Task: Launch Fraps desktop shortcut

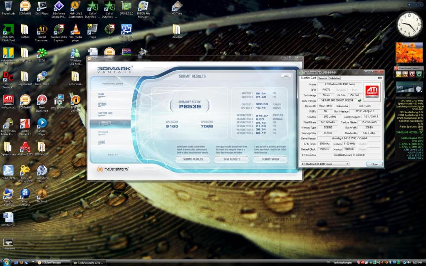Action: point(92,31)
